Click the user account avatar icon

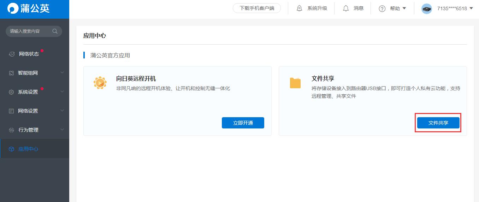click(x=427, y=9)
